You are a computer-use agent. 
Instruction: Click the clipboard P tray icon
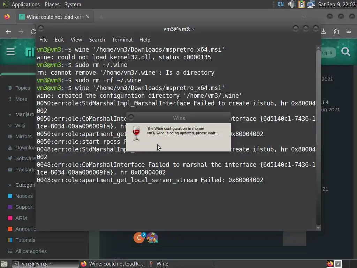301,4
